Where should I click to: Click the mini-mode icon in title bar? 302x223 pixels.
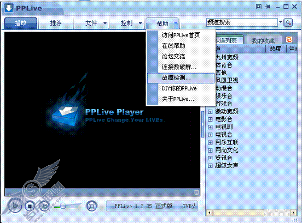click(258, 7)
